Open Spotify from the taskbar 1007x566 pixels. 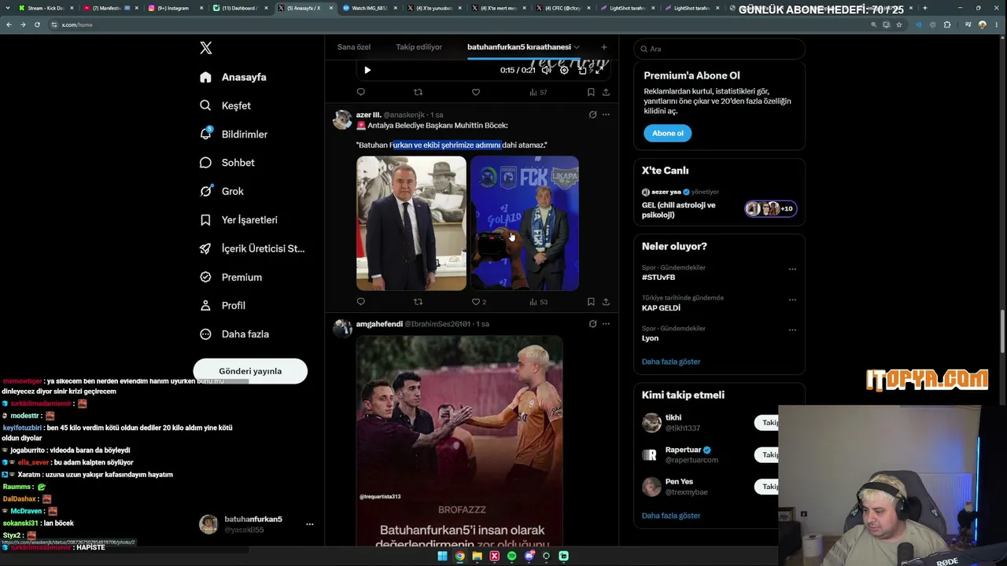click(x=511, y=557)
